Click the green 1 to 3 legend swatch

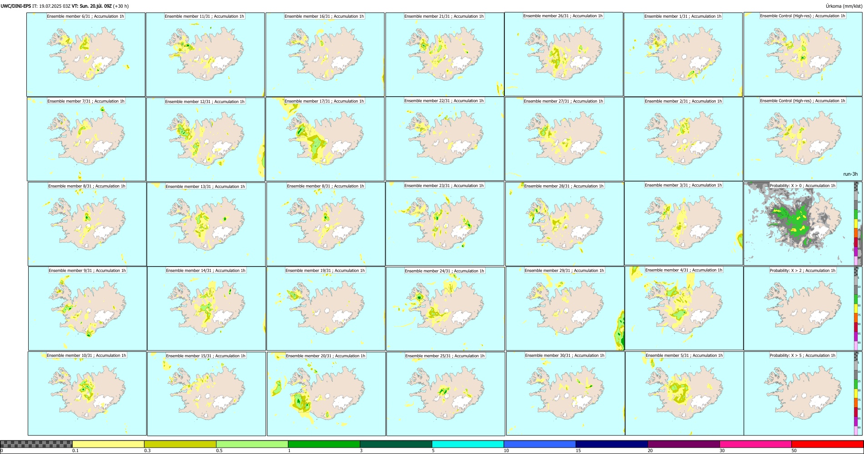tap(324, 444)
